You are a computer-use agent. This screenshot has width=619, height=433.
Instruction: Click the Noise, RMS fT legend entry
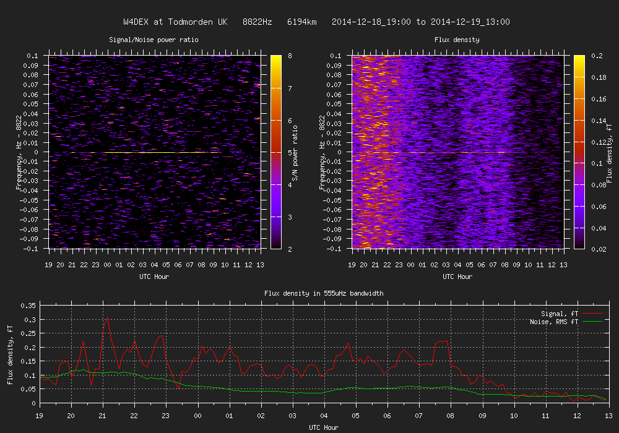[555, 322]
